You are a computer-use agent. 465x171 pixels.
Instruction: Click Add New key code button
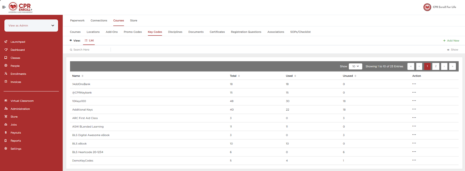point(451,41)
